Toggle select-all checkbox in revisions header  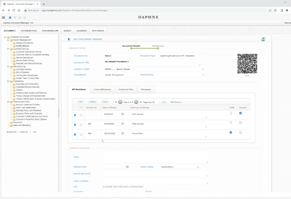point(81,107)
